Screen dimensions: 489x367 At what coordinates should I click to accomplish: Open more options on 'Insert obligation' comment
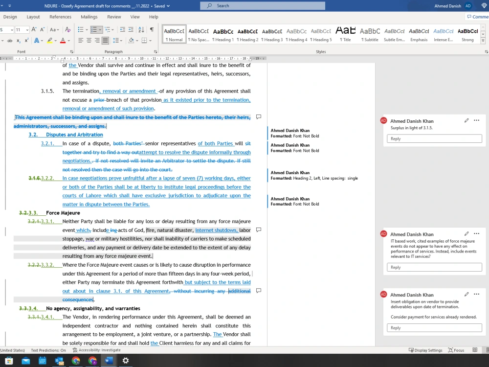[x=476, y=294]
